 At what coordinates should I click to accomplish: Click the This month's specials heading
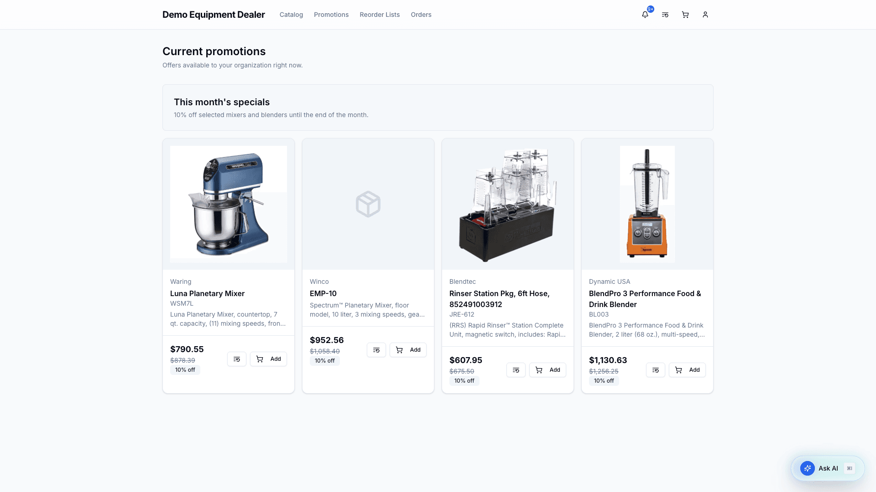[222, 102]
